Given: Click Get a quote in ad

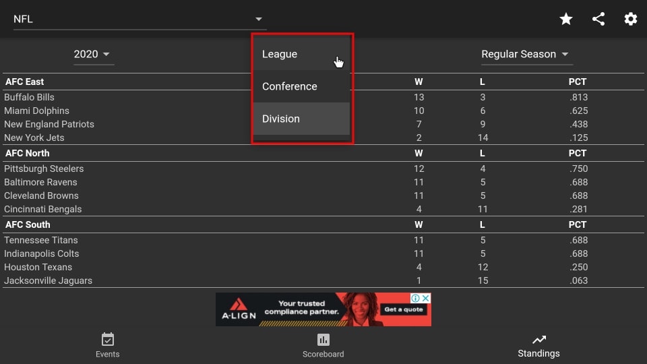Looking at the screenshot, I should [x=404, y=309].
